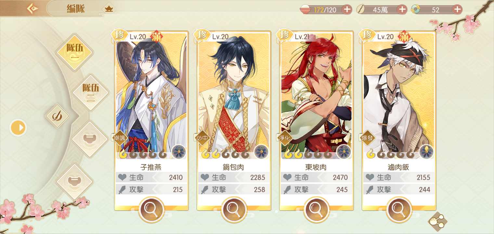Screen dimensions: 494x234
Task: Switch to the 隊伍二 team tab
Action: [90, 93]
